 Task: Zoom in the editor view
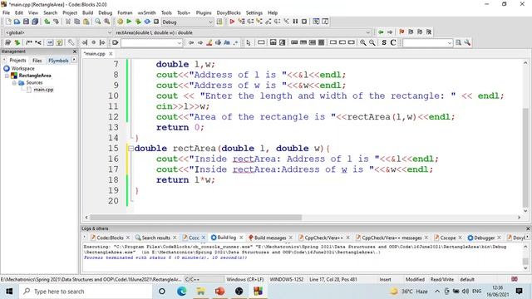(x=363, y=42)
